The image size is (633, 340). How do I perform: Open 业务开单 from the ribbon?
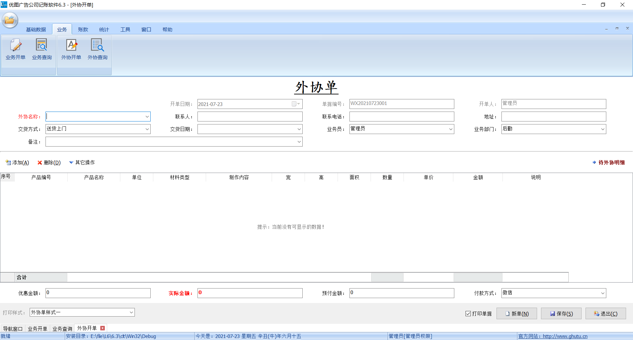click(15, 50)
